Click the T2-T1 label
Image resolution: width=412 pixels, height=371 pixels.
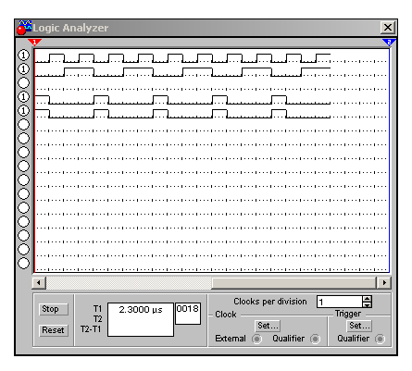click(x=91, y=329)
